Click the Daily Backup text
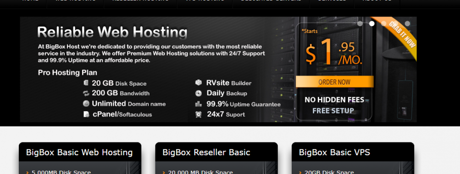The width and height of the screenshot is (460, 174). click(227, 93)
